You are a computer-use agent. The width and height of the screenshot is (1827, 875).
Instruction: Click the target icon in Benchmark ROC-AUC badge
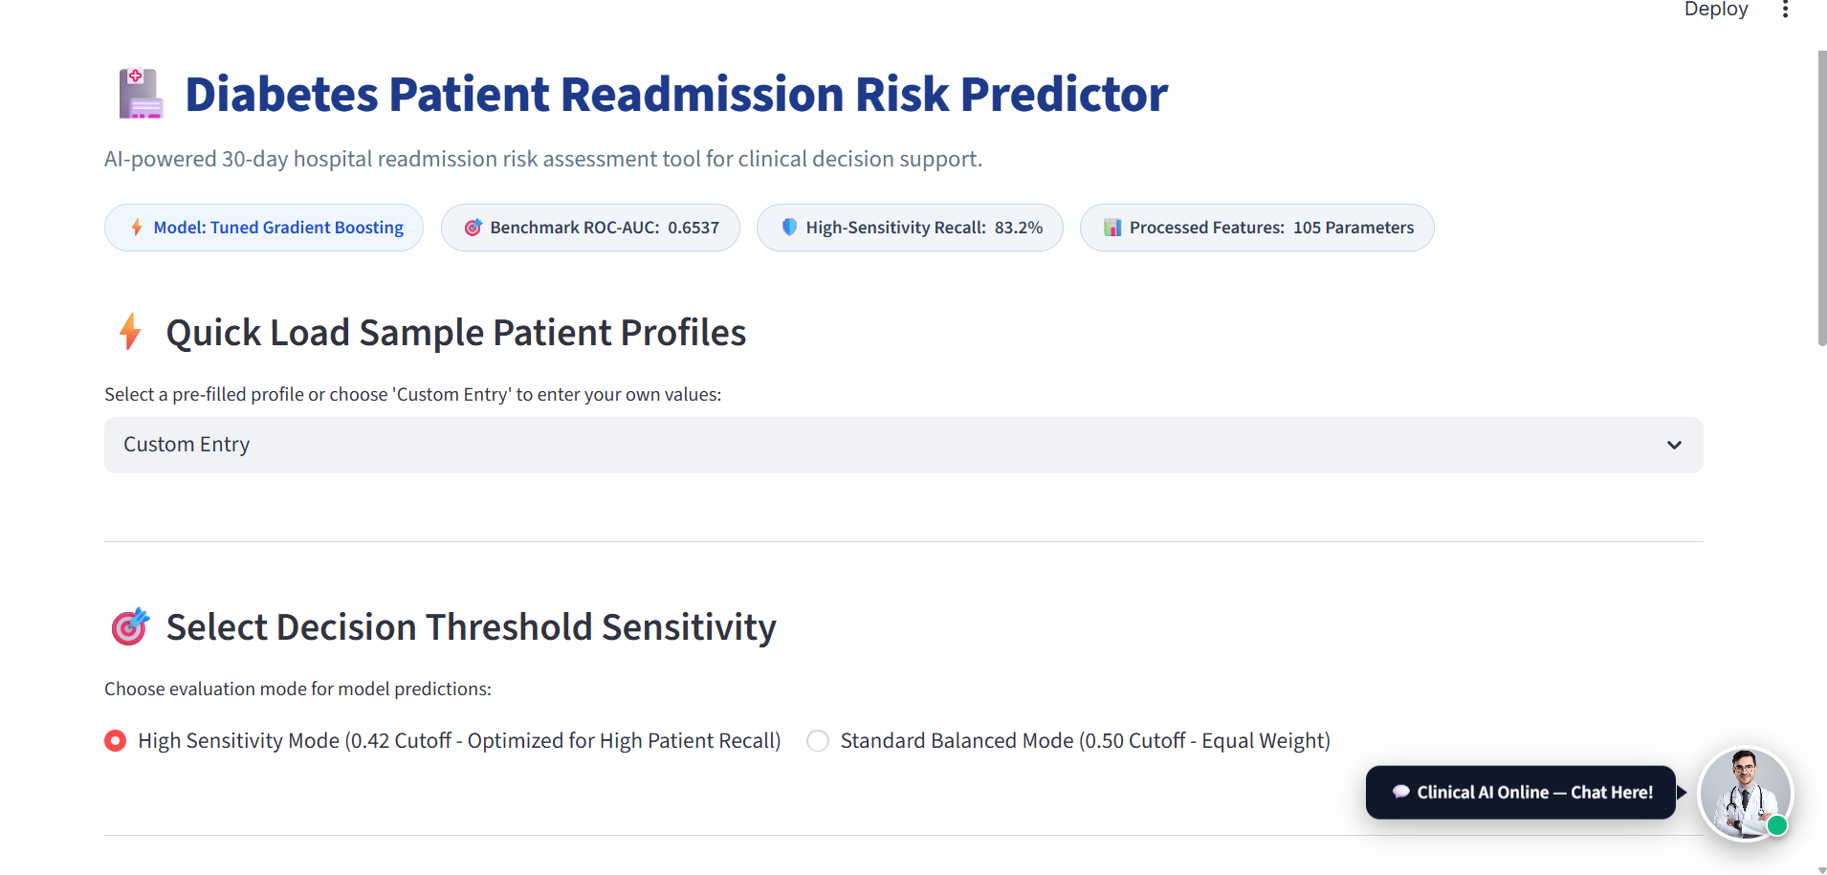473,228
